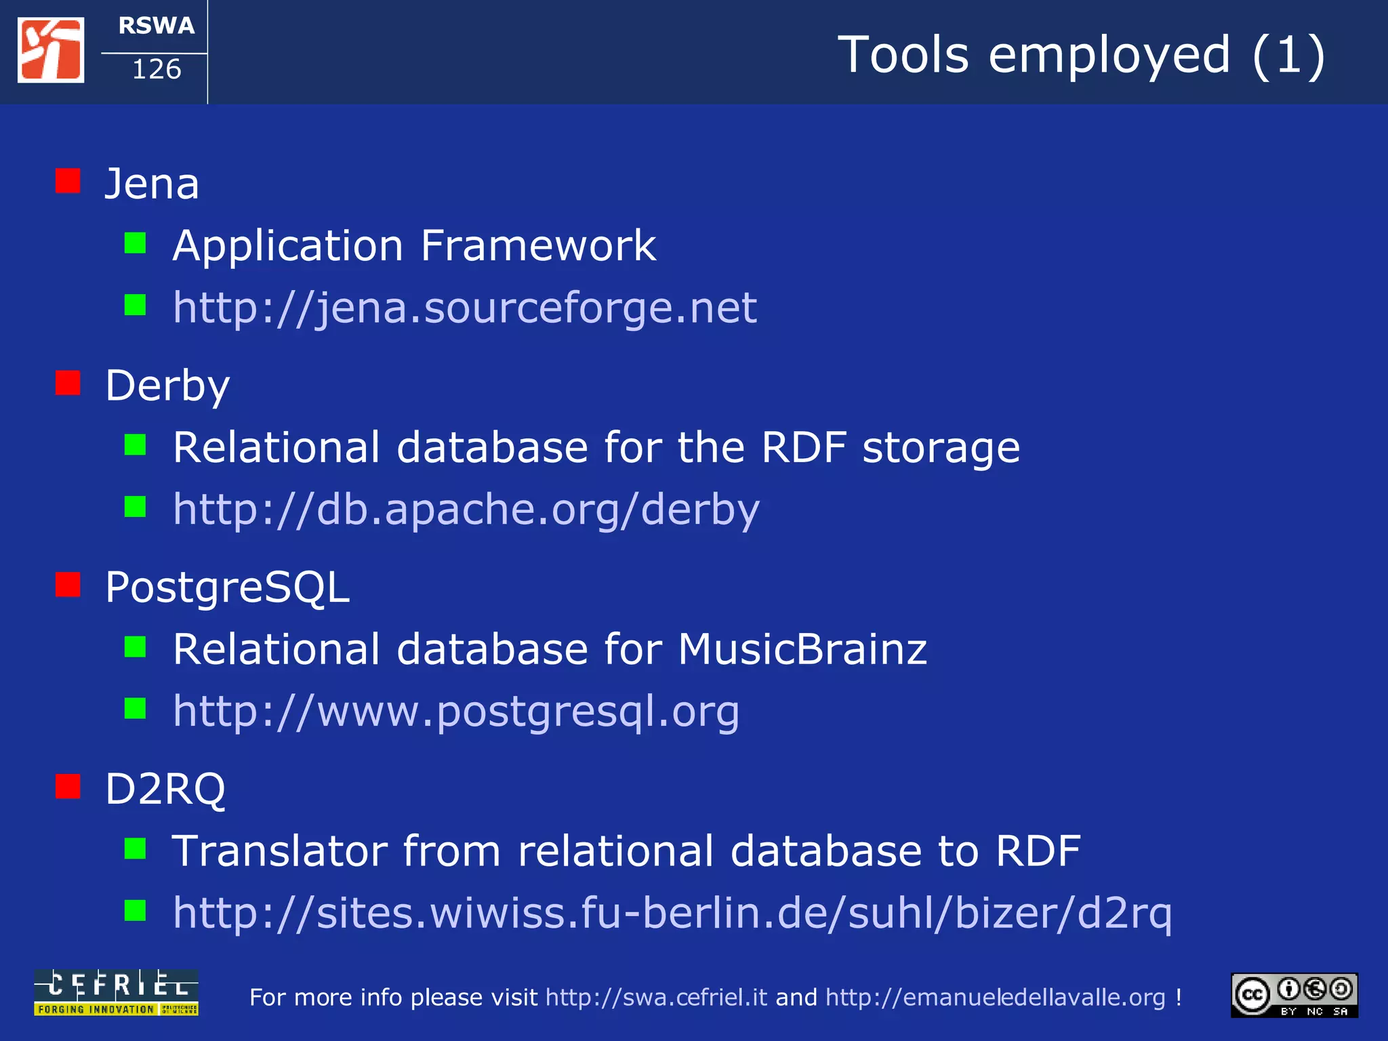The height and width of the screenshot is (1041, 1388).
Task: Select the 'PostgreSQL' bullet heading
Action: click(x=228, y=587)
